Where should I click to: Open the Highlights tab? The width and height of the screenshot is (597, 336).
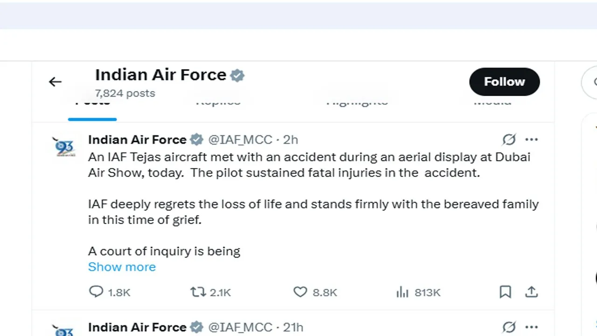coord(357,103)
